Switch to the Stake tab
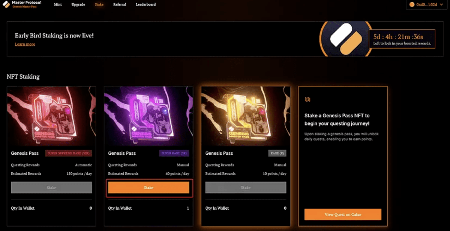Image resolution: width=450 pixels, height=231 pixels. [99, 4]
